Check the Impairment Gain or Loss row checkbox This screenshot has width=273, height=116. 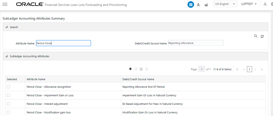(x=8, y=95)
